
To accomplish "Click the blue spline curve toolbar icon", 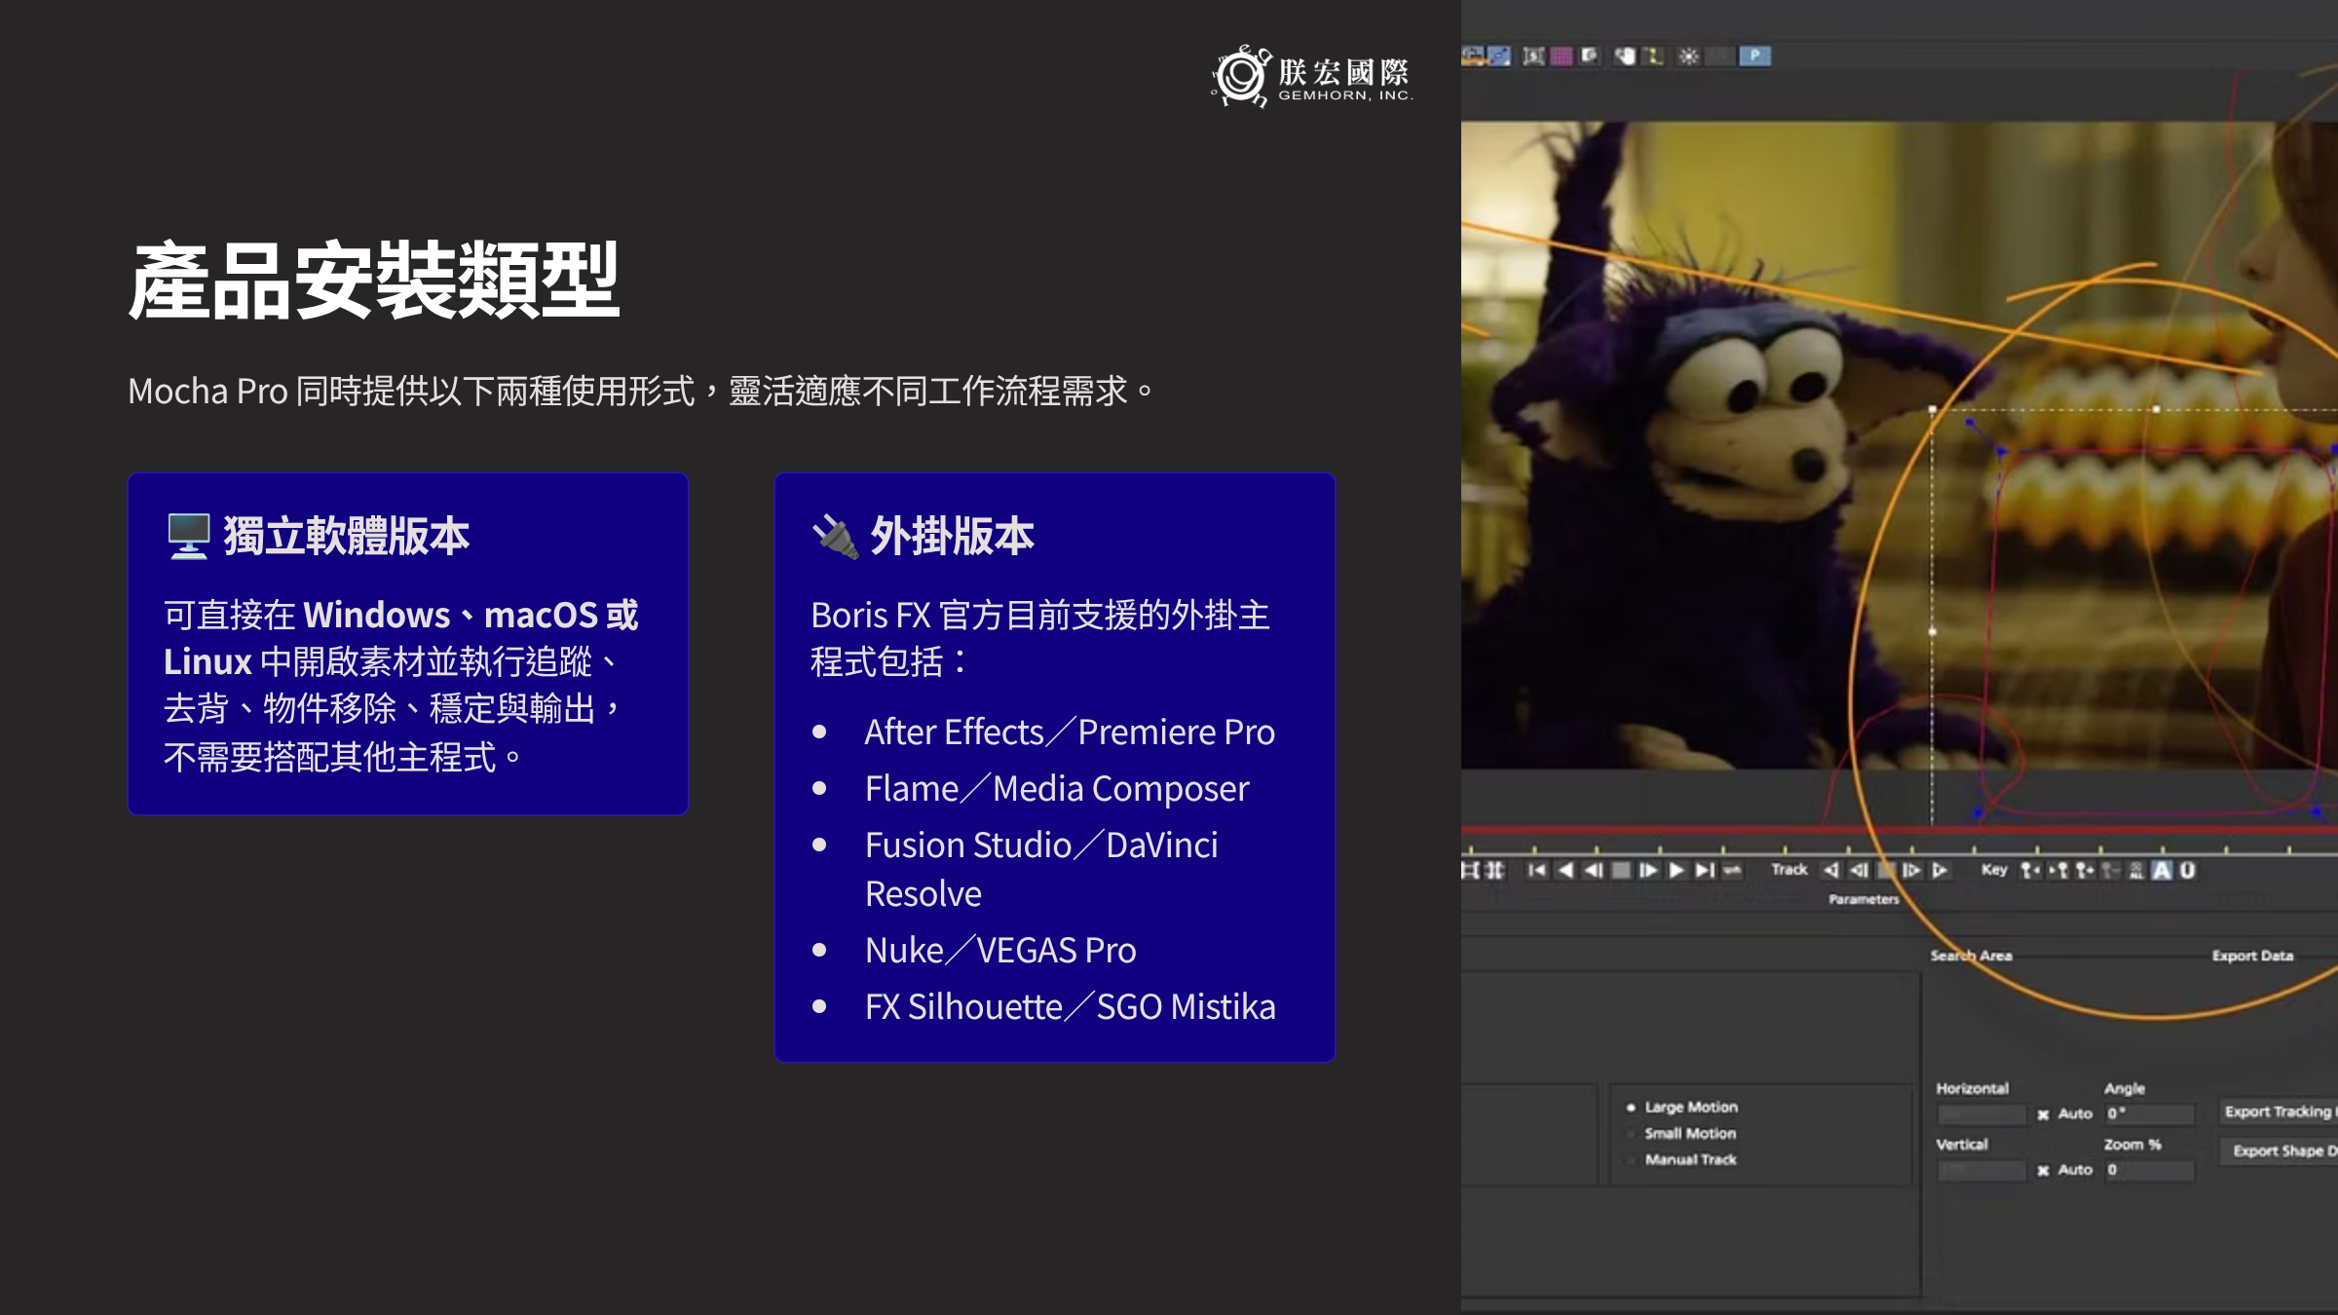I will [1499, 56].
